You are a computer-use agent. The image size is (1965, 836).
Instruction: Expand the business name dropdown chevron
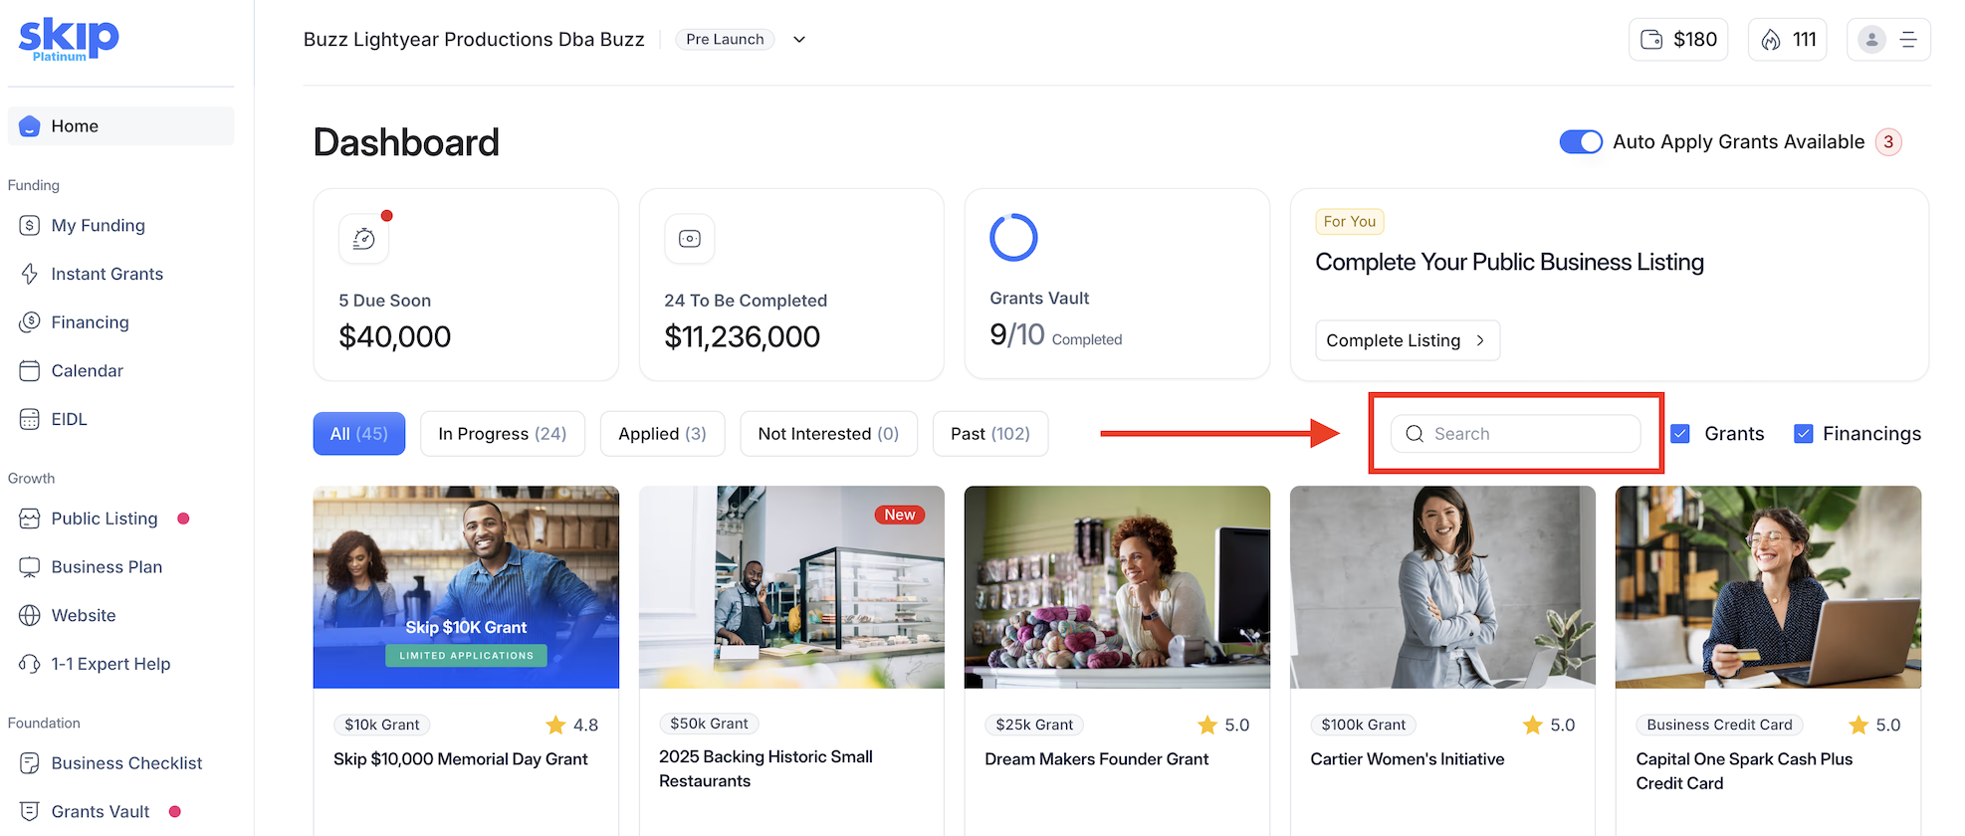(x=798, y=40)
